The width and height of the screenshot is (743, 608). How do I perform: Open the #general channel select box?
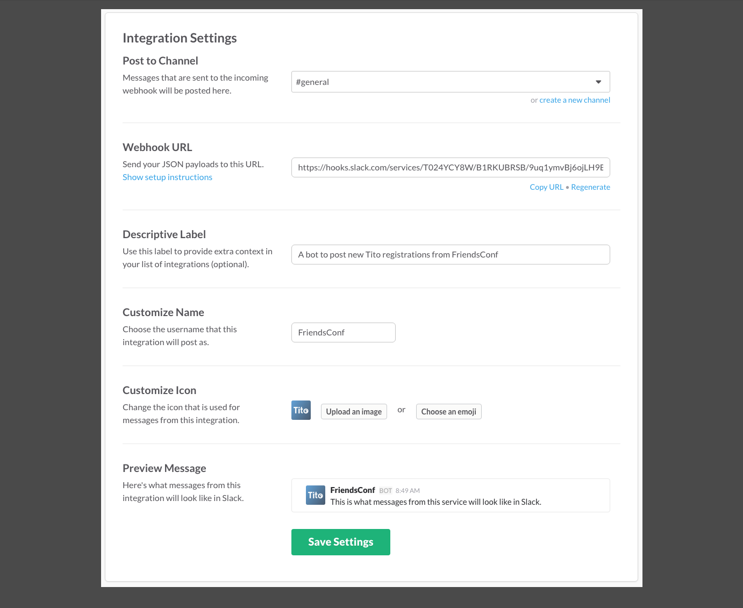click(x=451, y=82)
